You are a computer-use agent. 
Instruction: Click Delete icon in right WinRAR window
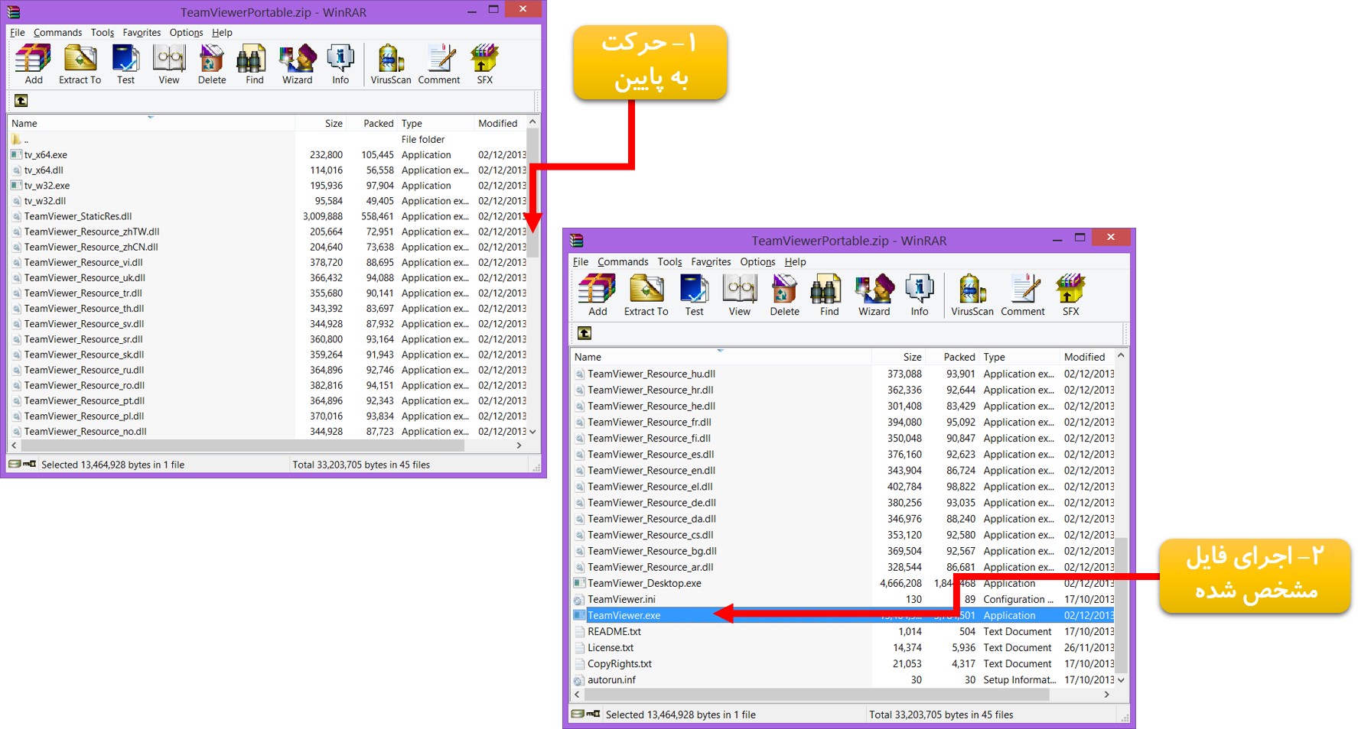784,295
